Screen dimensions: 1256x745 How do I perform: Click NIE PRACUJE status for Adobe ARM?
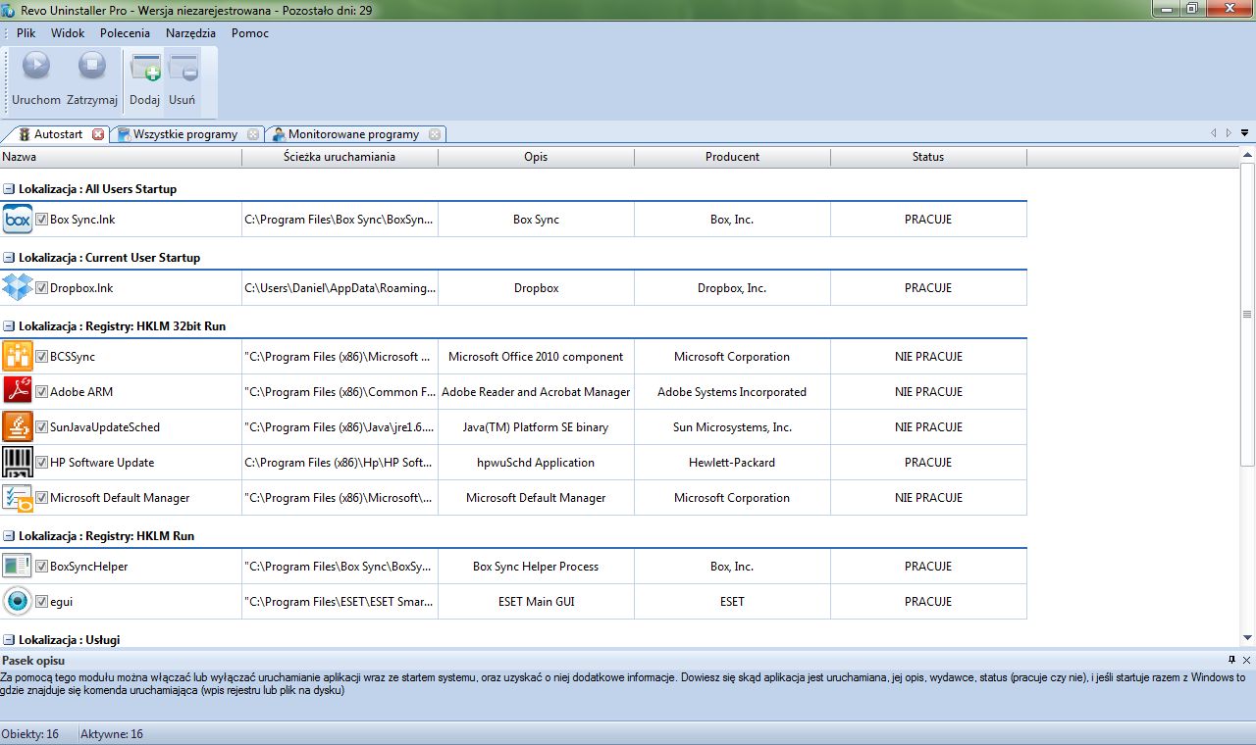(x=928, y=392)
